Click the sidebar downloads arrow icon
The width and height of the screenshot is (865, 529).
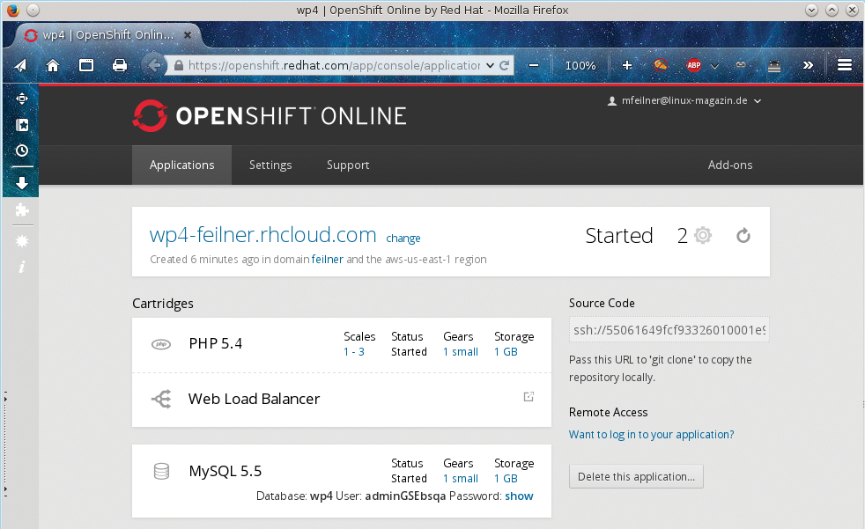click(x=21, y=183)
